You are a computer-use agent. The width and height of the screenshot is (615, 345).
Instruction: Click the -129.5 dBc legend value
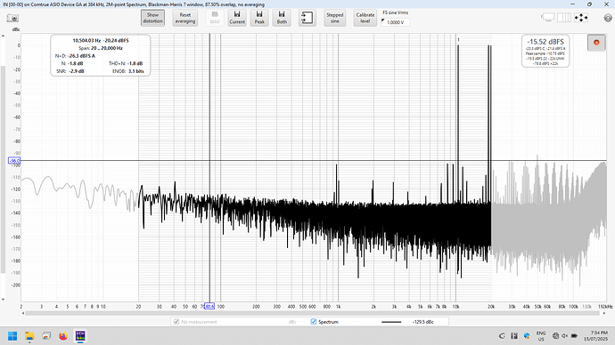422,322
